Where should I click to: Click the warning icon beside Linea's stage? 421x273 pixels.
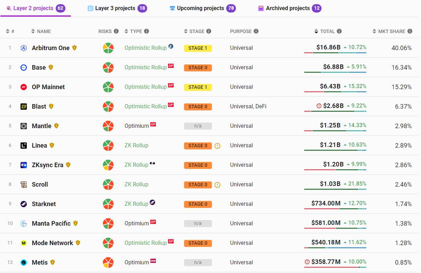[x=217, y=146]
